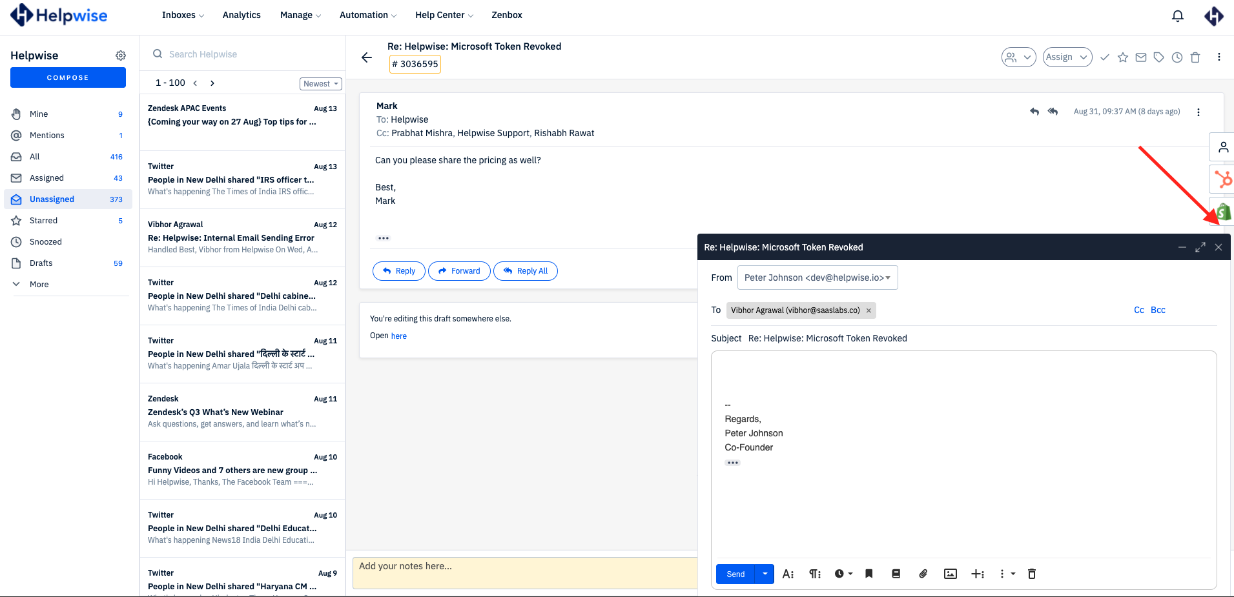
Task: Tag the conversation with the label icon
Action: (x=1158, y=57)
